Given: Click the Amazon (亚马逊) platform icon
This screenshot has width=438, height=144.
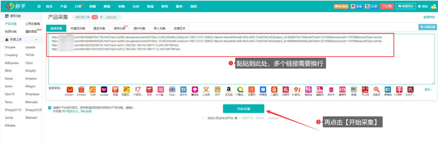Looking at the screenshot, I should tap(229, 90).
